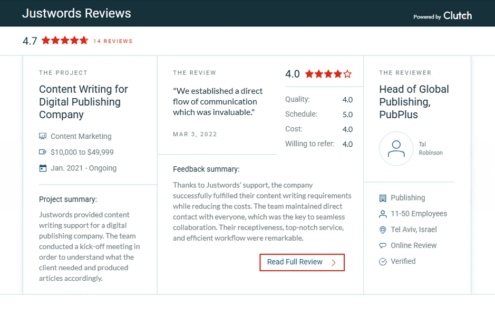Click the Clutch logo in the header
This screenshot has width=495, height=333.
coord(458,15)
